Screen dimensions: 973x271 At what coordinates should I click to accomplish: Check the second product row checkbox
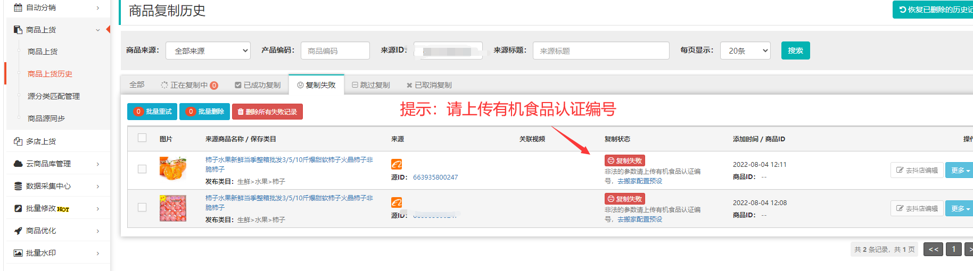coord(142,207)
